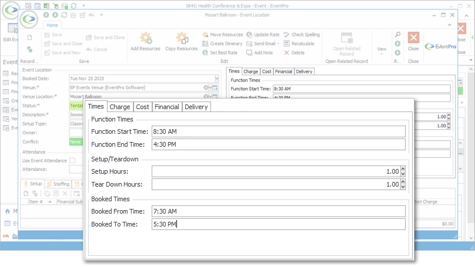Click the Function End Time field
This screenshot has height=267, width=475.
click(x=279, y=144)
